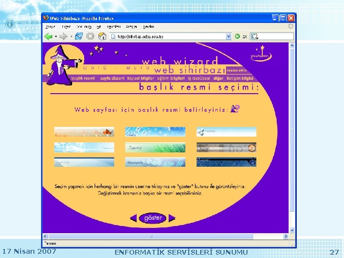The width and height of the screenshot is (344, 258).
Task: Choose the lavender maple leaves header image
Action: [155, 162]
